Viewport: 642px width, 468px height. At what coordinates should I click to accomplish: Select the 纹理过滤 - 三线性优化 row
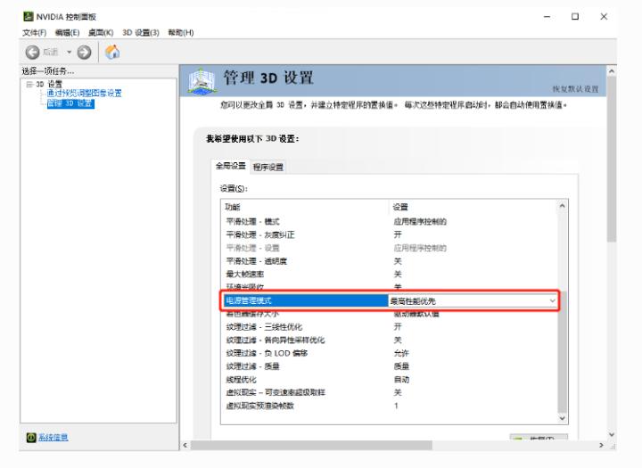point(391,327)
